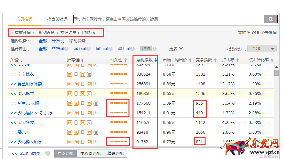
Task: Click the info icon next to 潜力词
Action: pyautogui.click(x=88, y=49)
